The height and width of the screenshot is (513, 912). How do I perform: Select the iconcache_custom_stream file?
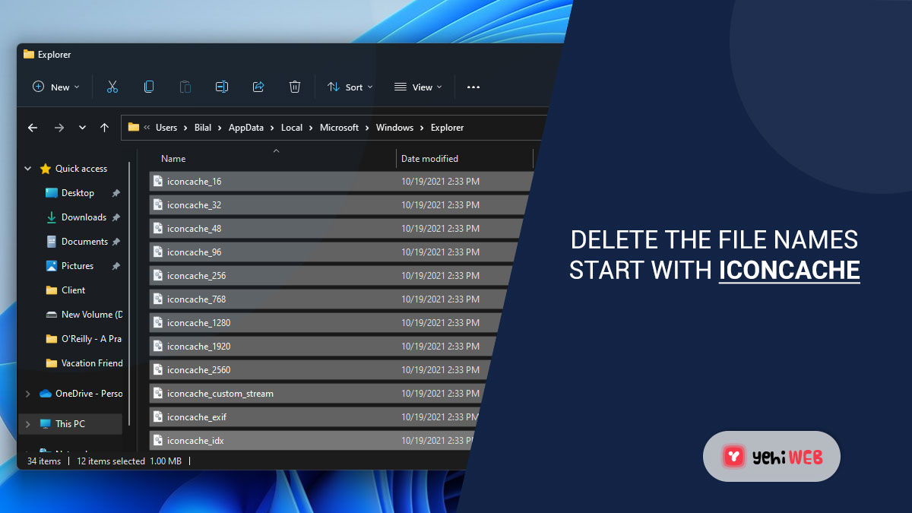[220, 394]
